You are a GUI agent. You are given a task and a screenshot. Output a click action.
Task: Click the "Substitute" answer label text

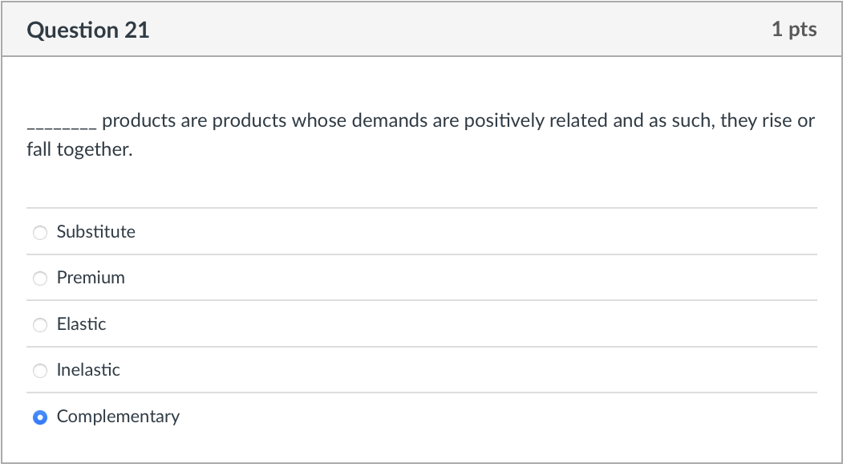coord(96,232)
